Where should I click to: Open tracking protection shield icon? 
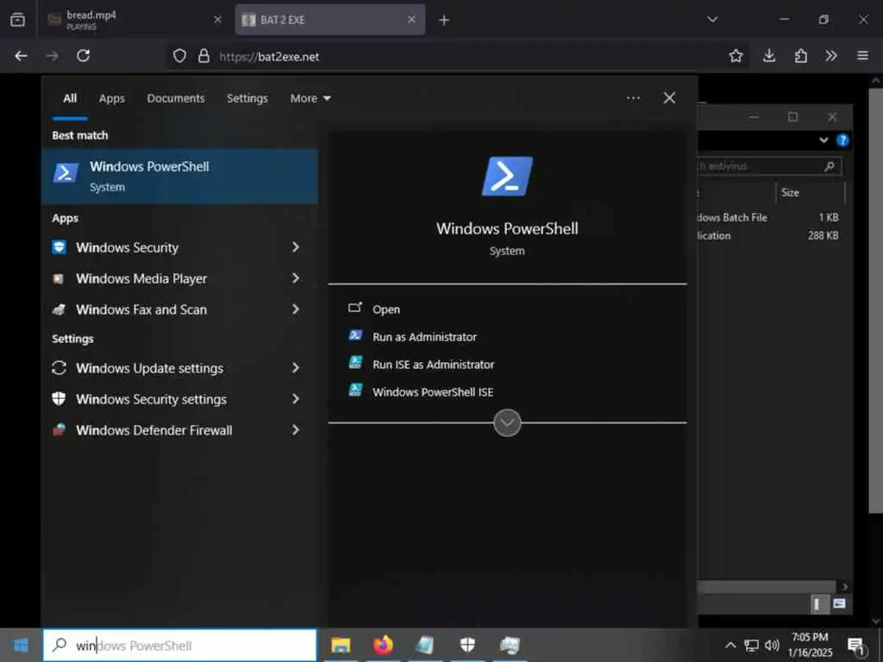(179, 56)
